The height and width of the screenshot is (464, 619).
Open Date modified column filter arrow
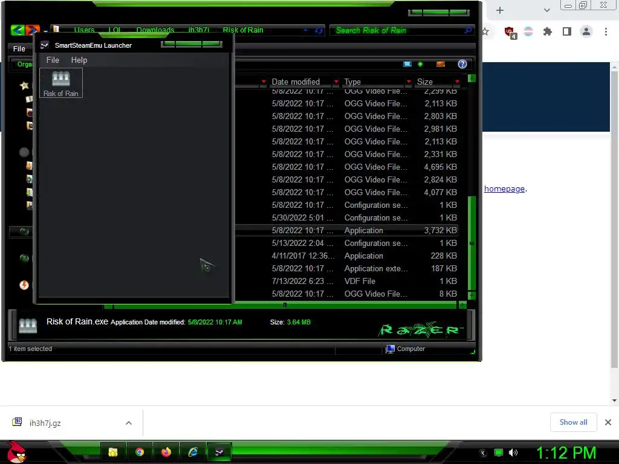coord(336,82)
